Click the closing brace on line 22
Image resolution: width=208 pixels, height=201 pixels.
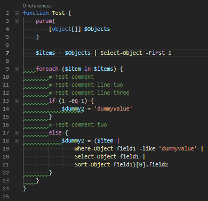(50, 173)
